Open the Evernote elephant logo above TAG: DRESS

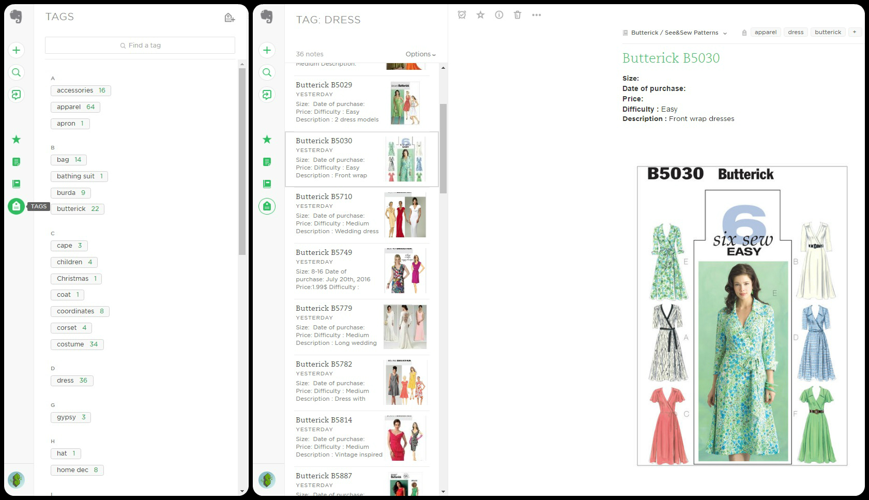[x=267, y=17]
